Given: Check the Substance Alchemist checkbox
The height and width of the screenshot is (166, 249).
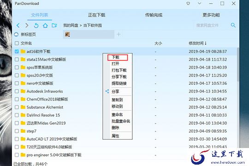Looking at the screenshot, I should click(x=17, y=107).
